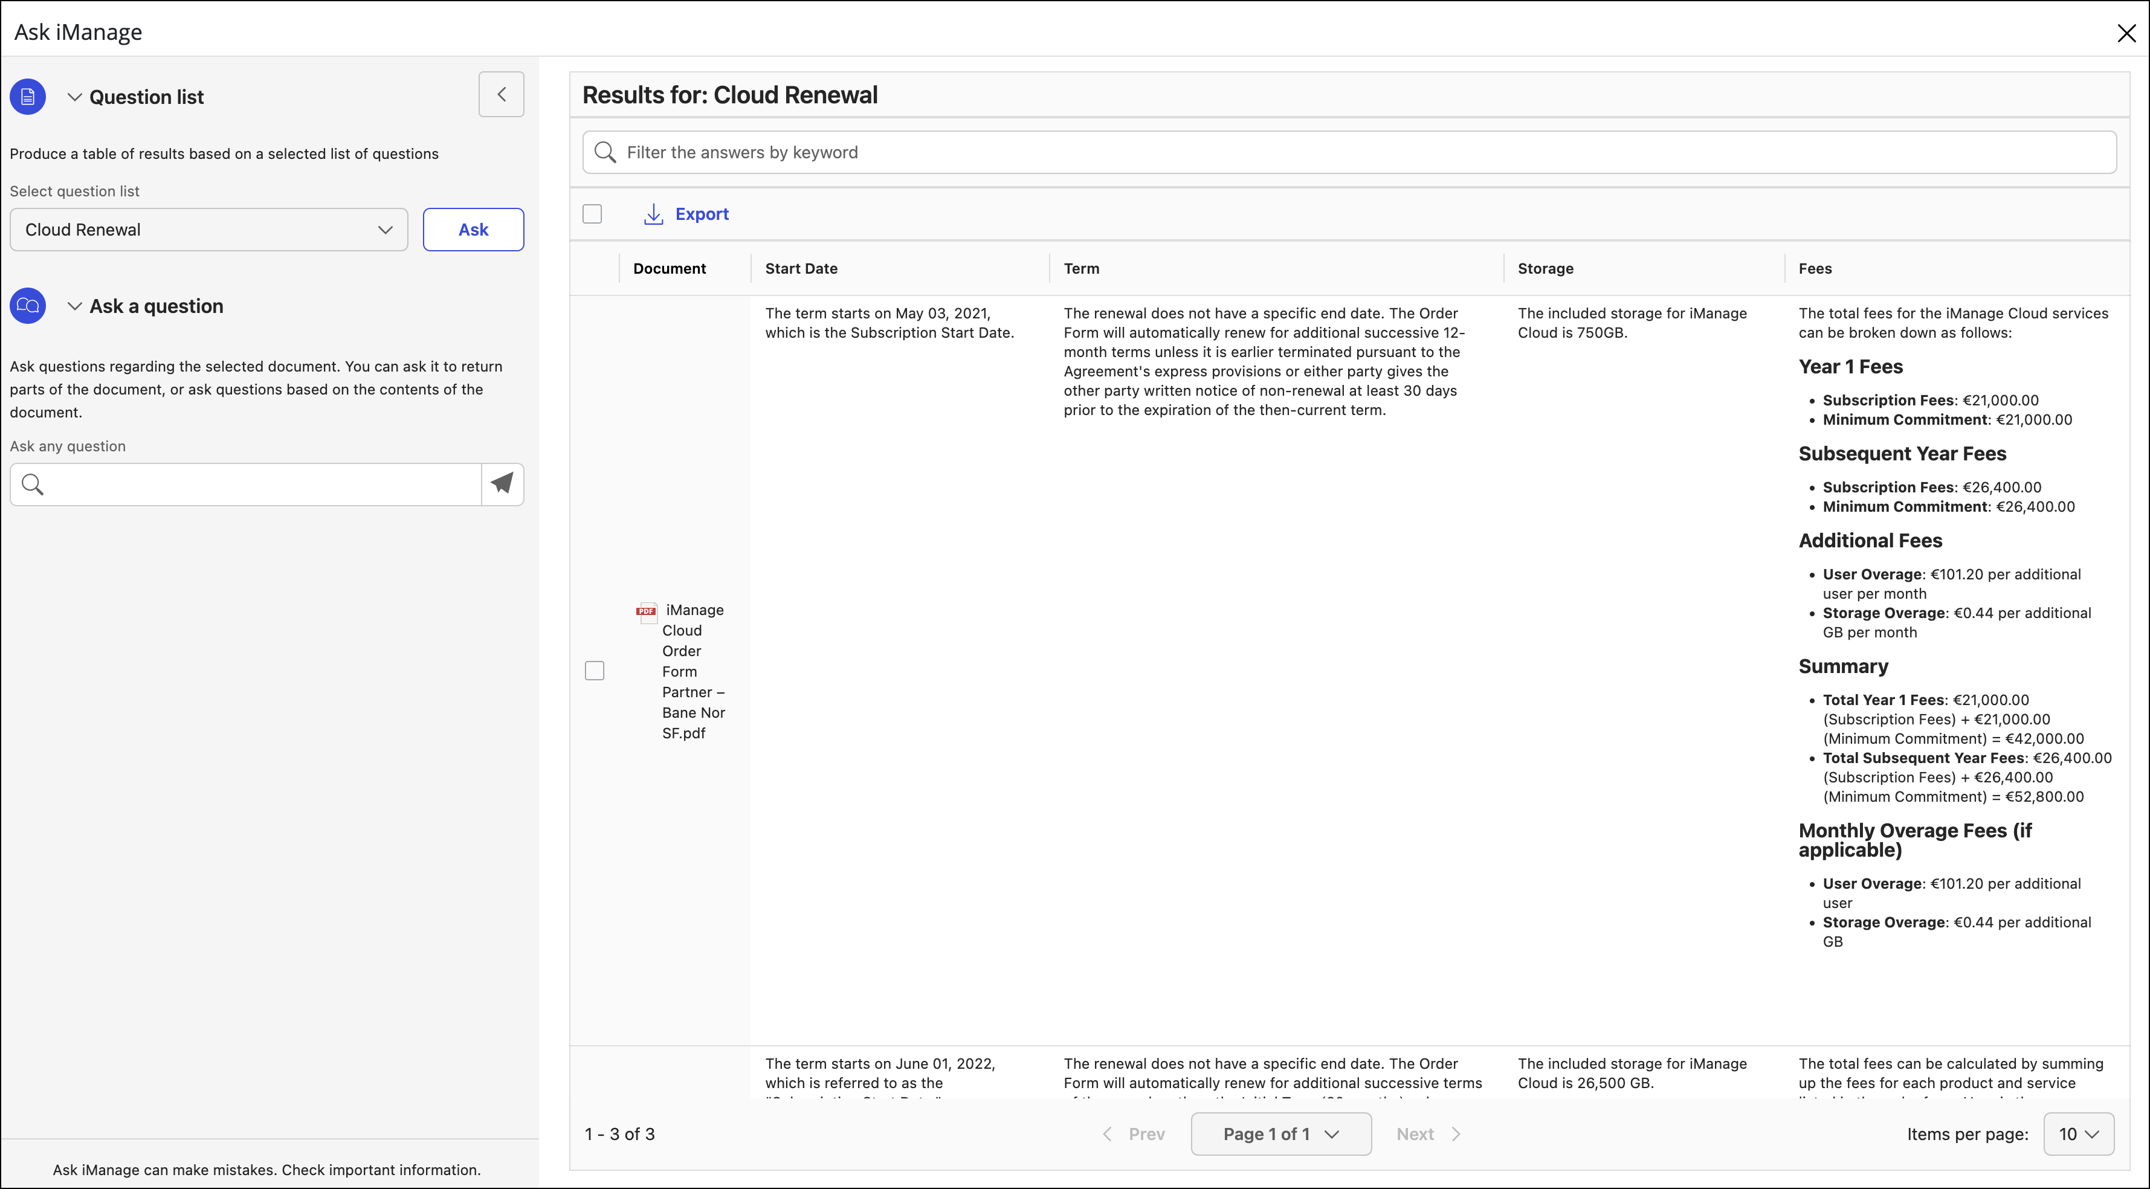Screen dimensions: 2150x1189
Task: Click 'Ask iManage can make mistakes' disclaimer
Action: pyautogui.click(x=266, y=1170)
